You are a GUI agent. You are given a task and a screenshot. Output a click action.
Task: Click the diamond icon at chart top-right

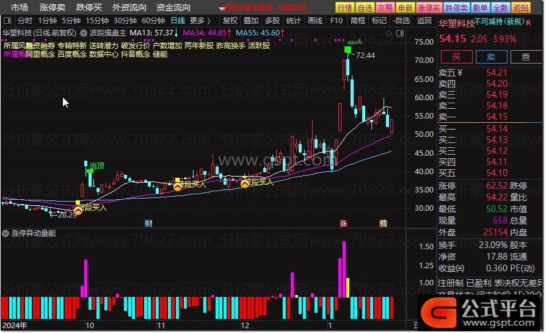(388, 34)
